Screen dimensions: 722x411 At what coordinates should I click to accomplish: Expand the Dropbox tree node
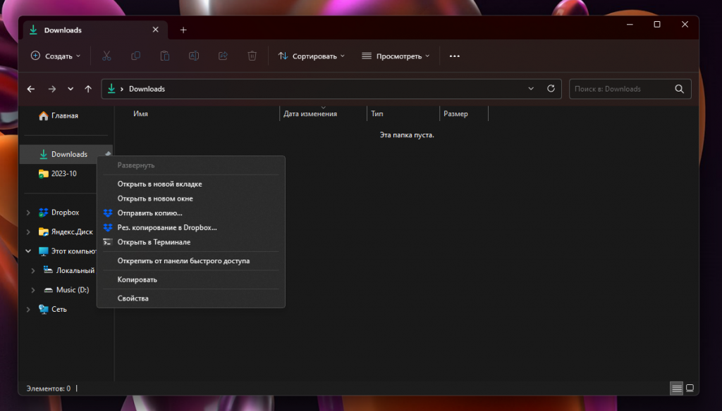[29, 213]
